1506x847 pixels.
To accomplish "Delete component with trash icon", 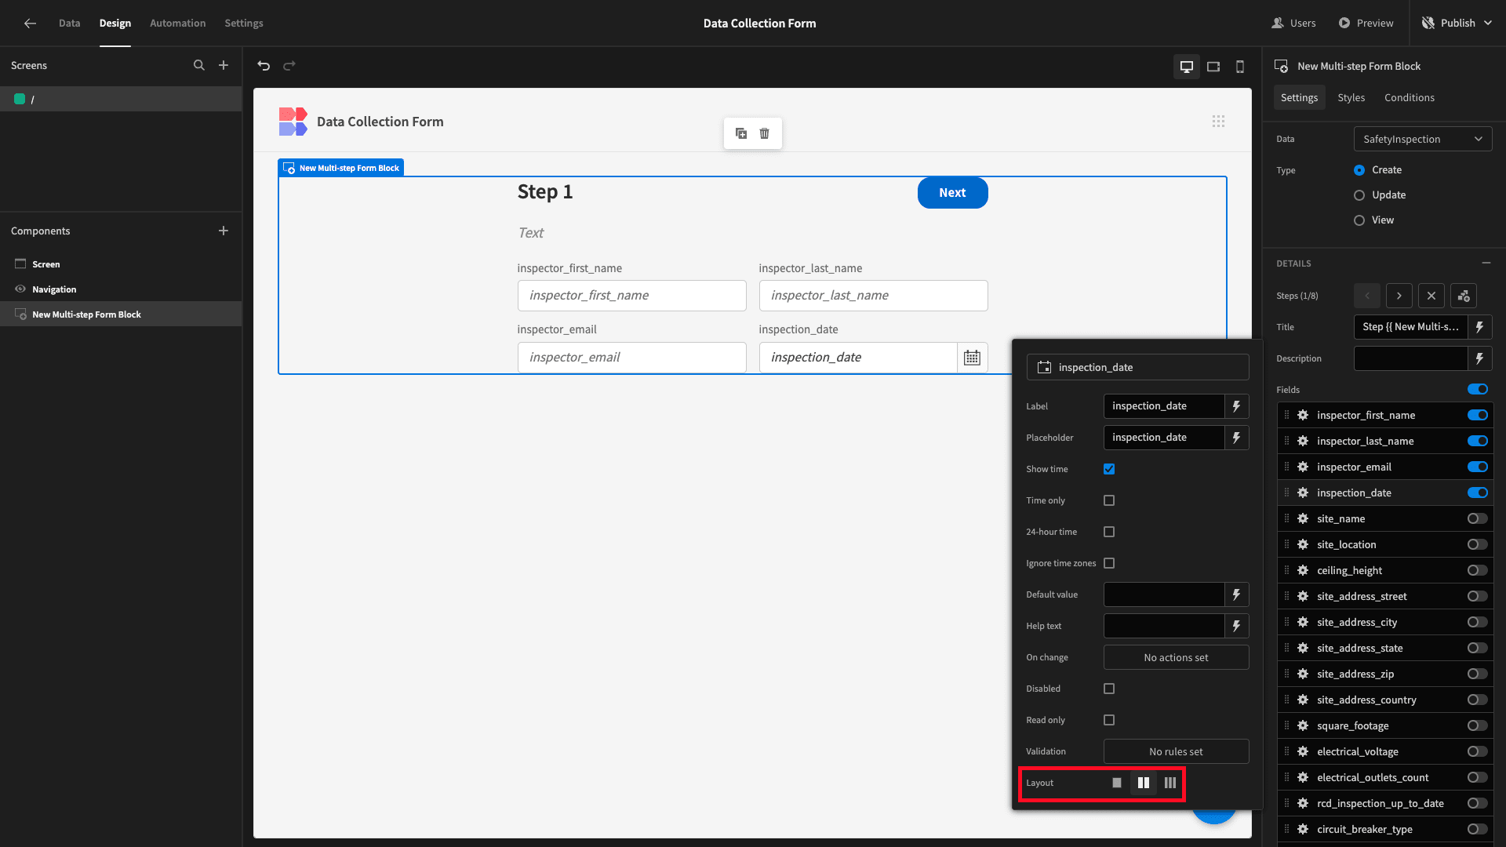I will click(765, 133).
